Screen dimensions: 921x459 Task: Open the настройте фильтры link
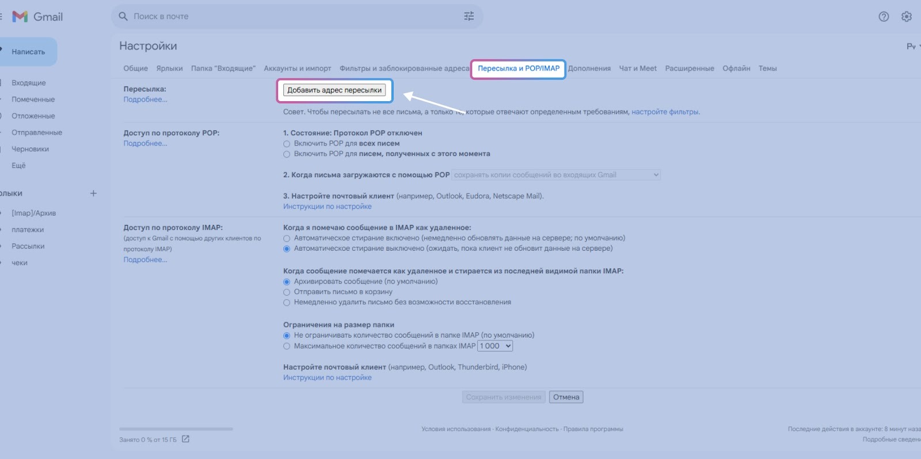[x=665, y=112]
